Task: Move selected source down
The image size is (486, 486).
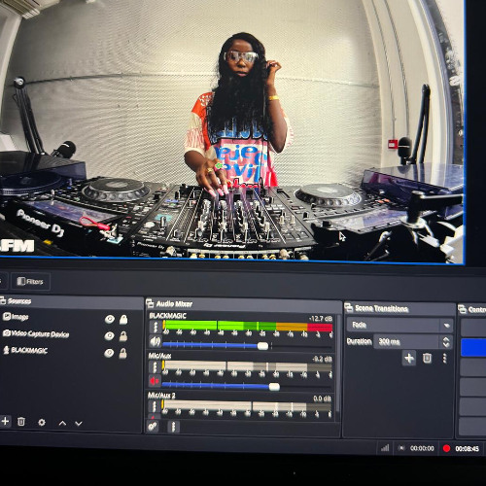Action: (79, 423)
